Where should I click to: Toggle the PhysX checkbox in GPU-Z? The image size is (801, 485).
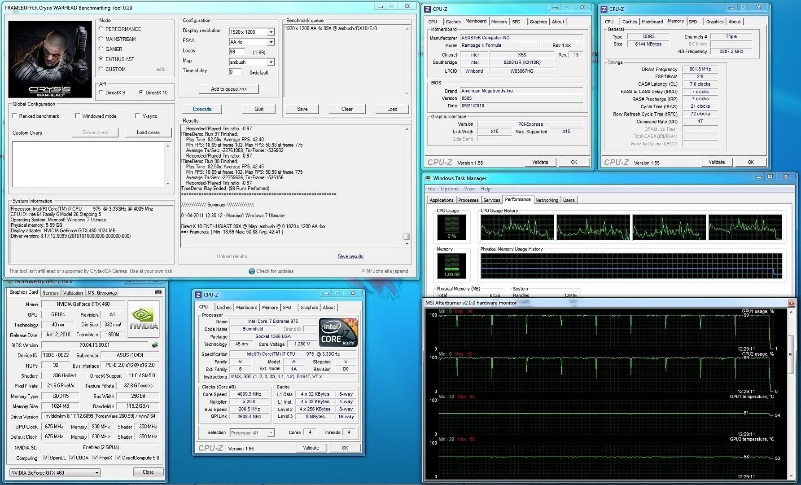95,458
